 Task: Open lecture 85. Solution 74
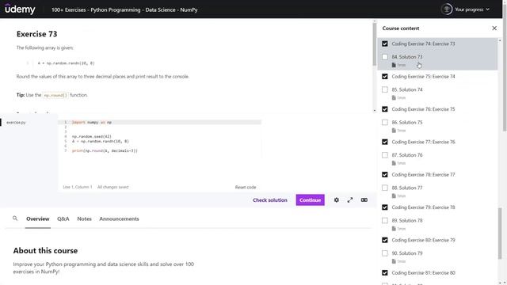407,89
